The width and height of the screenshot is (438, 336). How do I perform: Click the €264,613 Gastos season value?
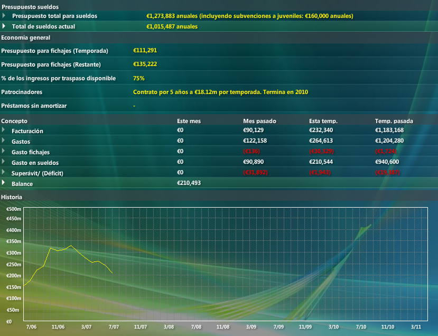(321, 141)
